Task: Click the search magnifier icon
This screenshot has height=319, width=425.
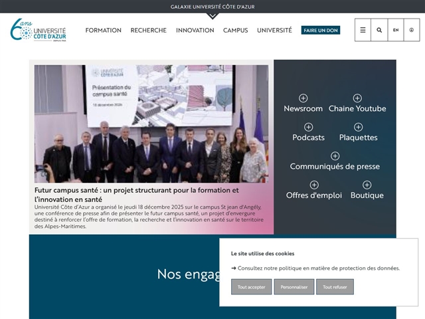Action: [x=379, y=30]
